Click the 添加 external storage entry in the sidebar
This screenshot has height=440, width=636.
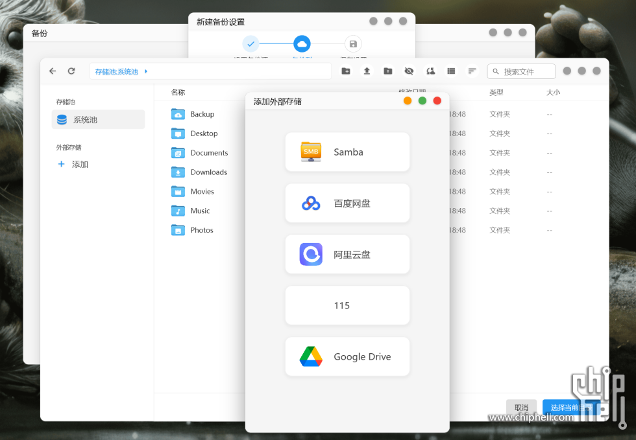[x=73, y=164]
